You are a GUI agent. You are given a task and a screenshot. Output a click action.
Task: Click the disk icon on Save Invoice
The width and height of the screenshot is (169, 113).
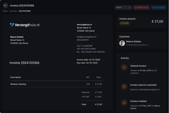[x=153, y=8]
